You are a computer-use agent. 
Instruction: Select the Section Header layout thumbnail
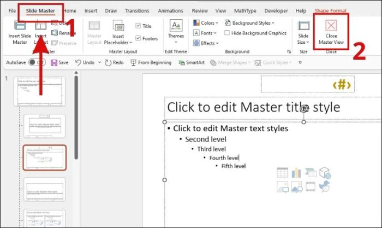pyautogui.click(x=45, y=189)
